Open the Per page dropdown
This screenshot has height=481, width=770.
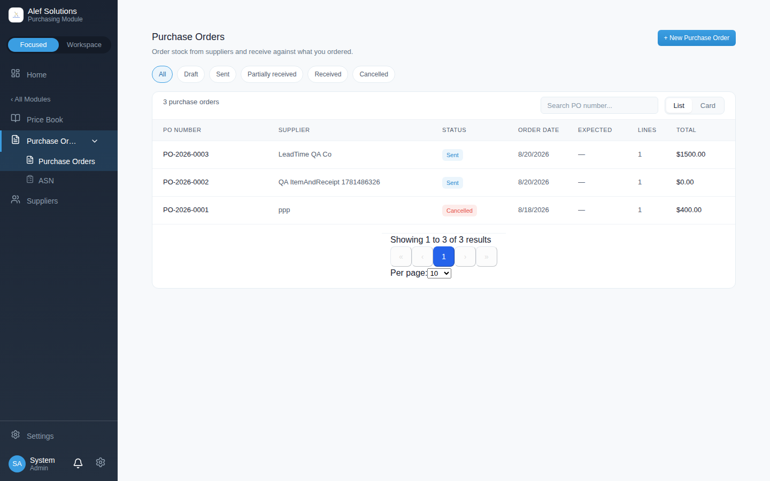point(439,273)
